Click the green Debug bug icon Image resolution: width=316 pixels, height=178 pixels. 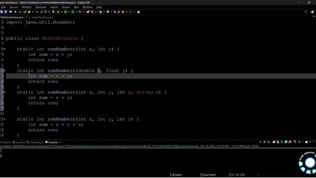point(58,12)
